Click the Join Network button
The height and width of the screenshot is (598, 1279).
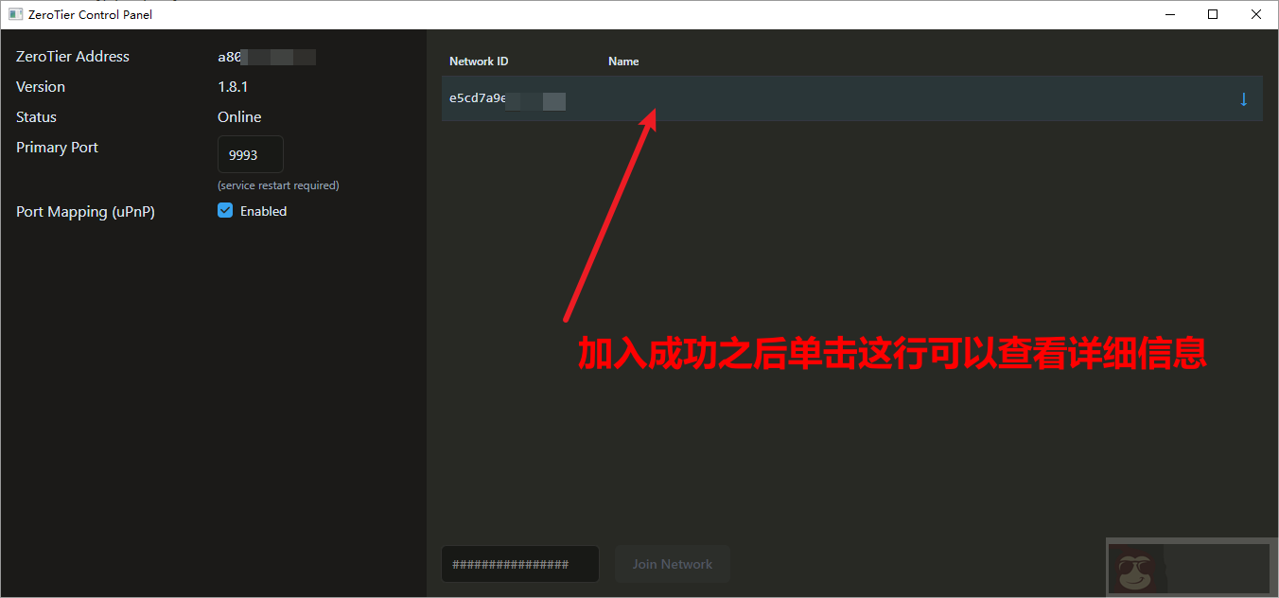(x=672, y=563)
